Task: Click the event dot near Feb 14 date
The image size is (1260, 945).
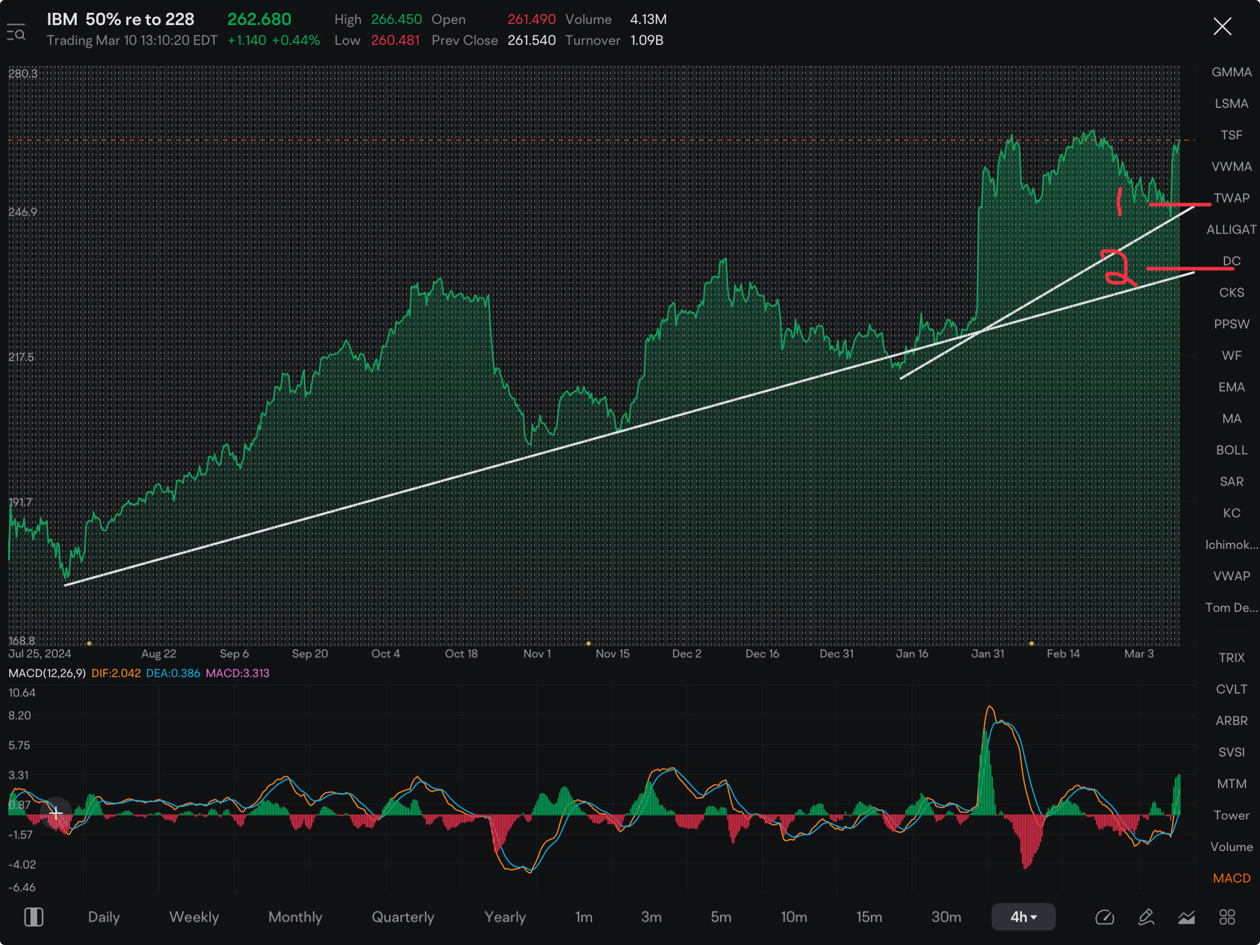Action: 1031,643
